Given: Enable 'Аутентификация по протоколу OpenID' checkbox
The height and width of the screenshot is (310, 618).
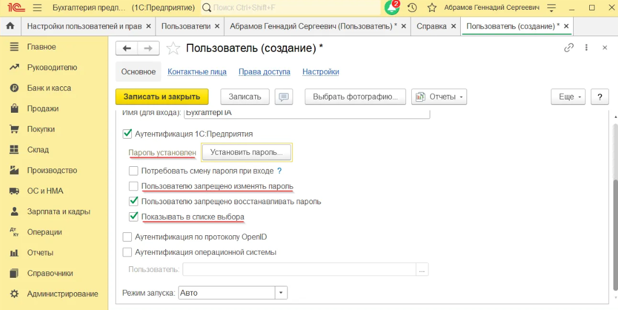Looking at the screenshot, I should coord(127,237).
